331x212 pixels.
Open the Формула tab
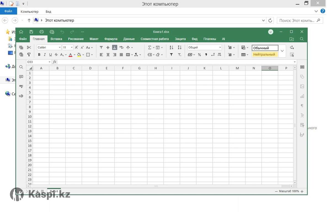tap(111, 39)
